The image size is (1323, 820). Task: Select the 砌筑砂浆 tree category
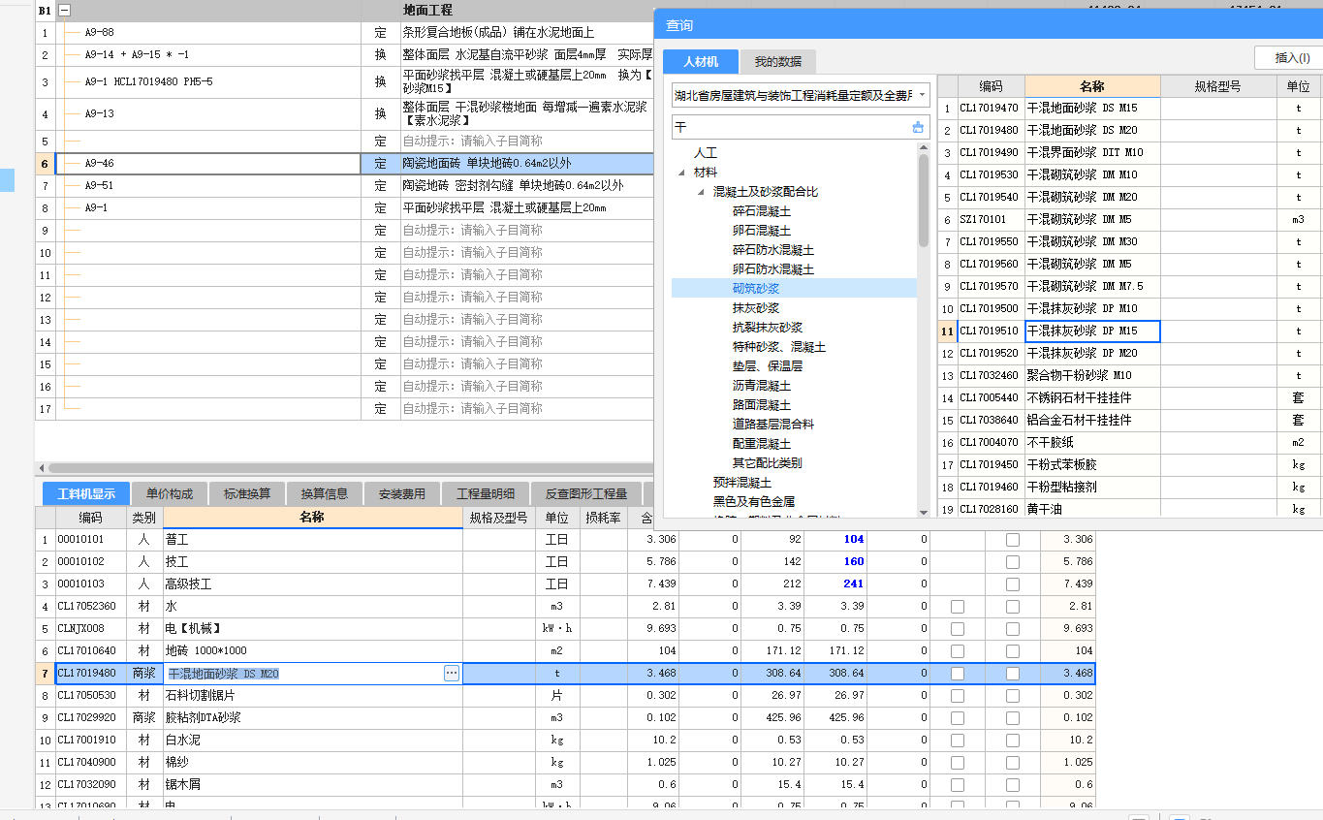(756, 289)
